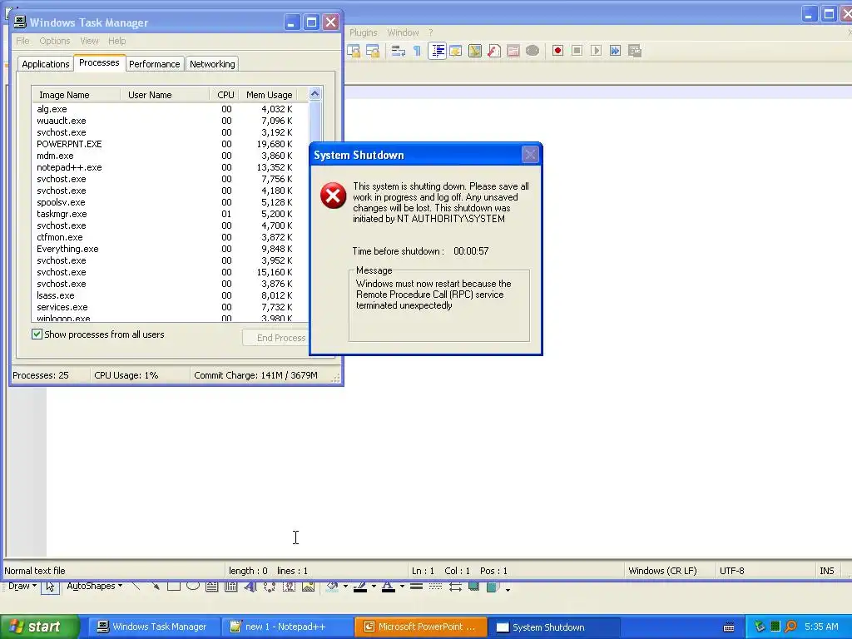This screenshot has height=639, width=852.
Task: Click the Insert WordArt icon
Action: (x=250, y=587)
